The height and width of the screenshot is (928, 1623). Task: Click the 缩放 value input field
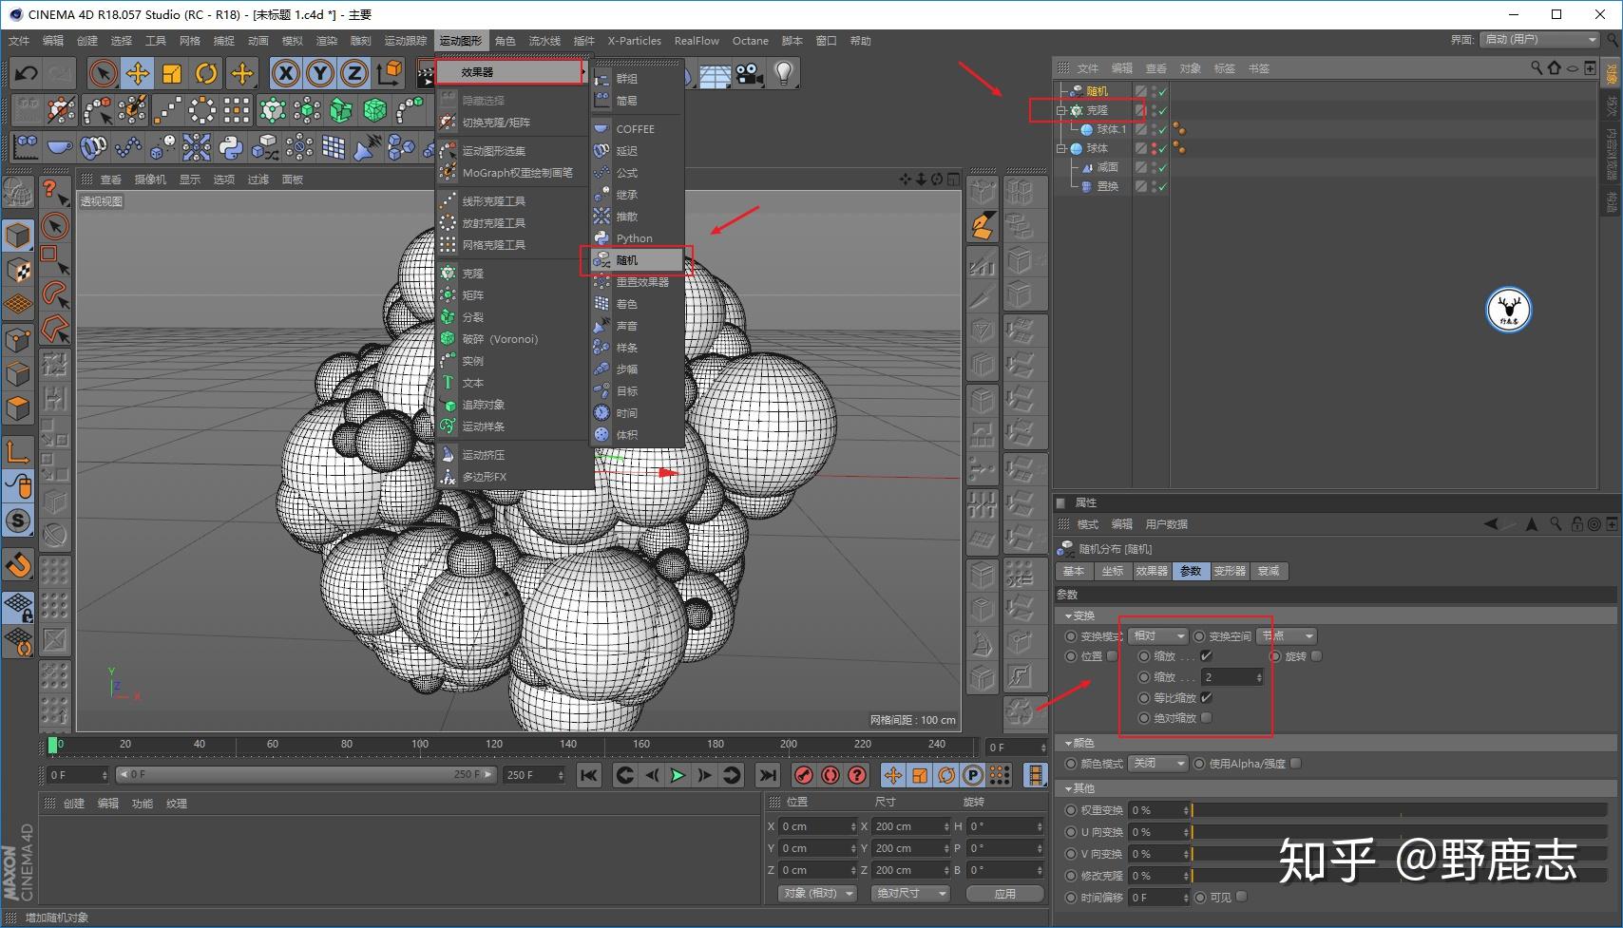(1232, 677)
